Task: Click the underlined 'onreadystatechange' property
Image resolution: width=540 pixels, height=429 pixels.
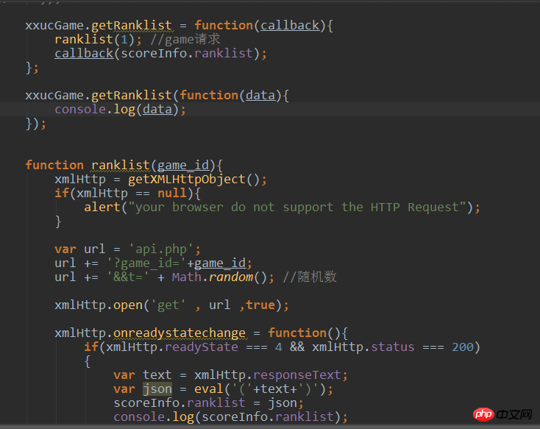Action: pyautogui.click(x=180, y=333)
